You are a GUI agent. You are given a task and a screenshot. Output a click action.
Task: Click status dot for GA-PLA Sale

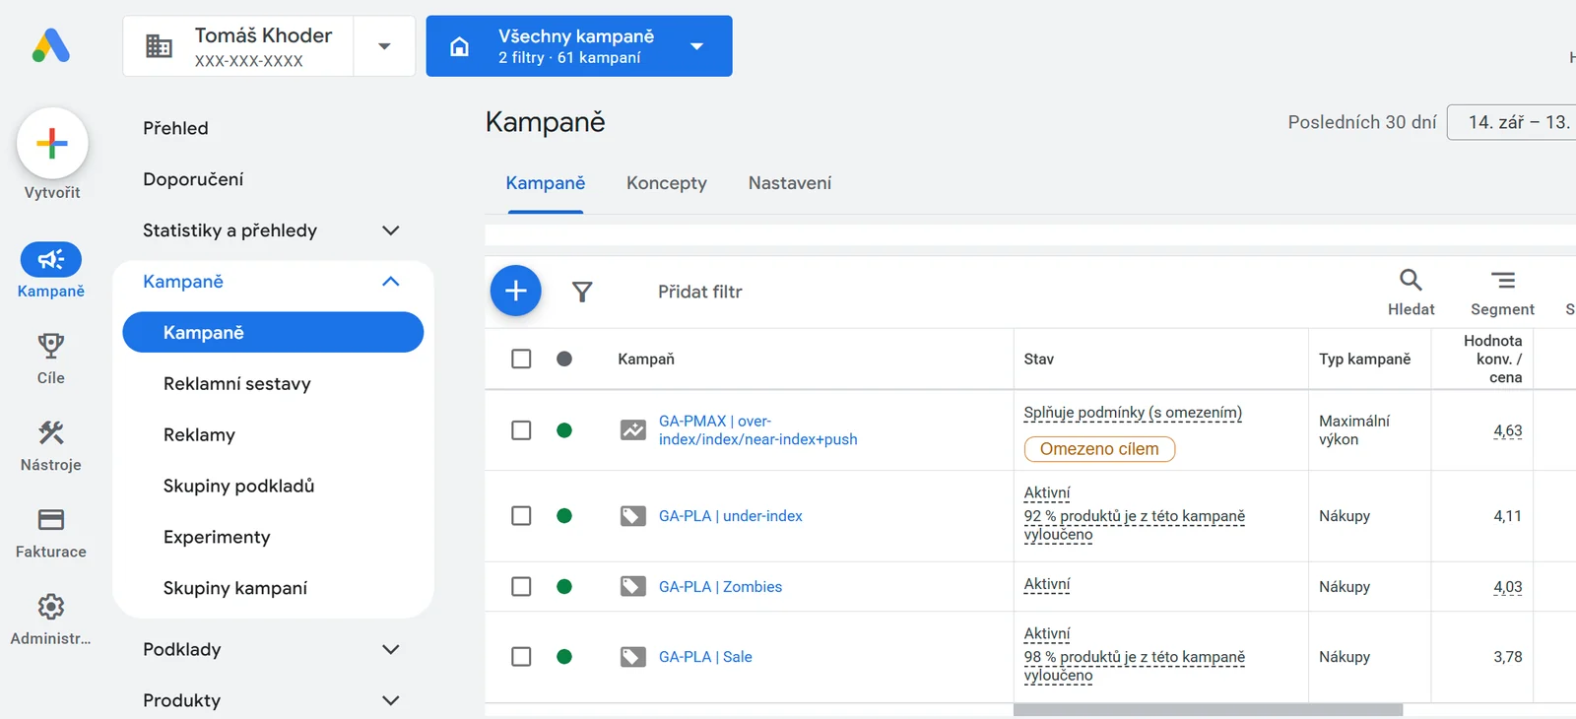click(564, 657)
